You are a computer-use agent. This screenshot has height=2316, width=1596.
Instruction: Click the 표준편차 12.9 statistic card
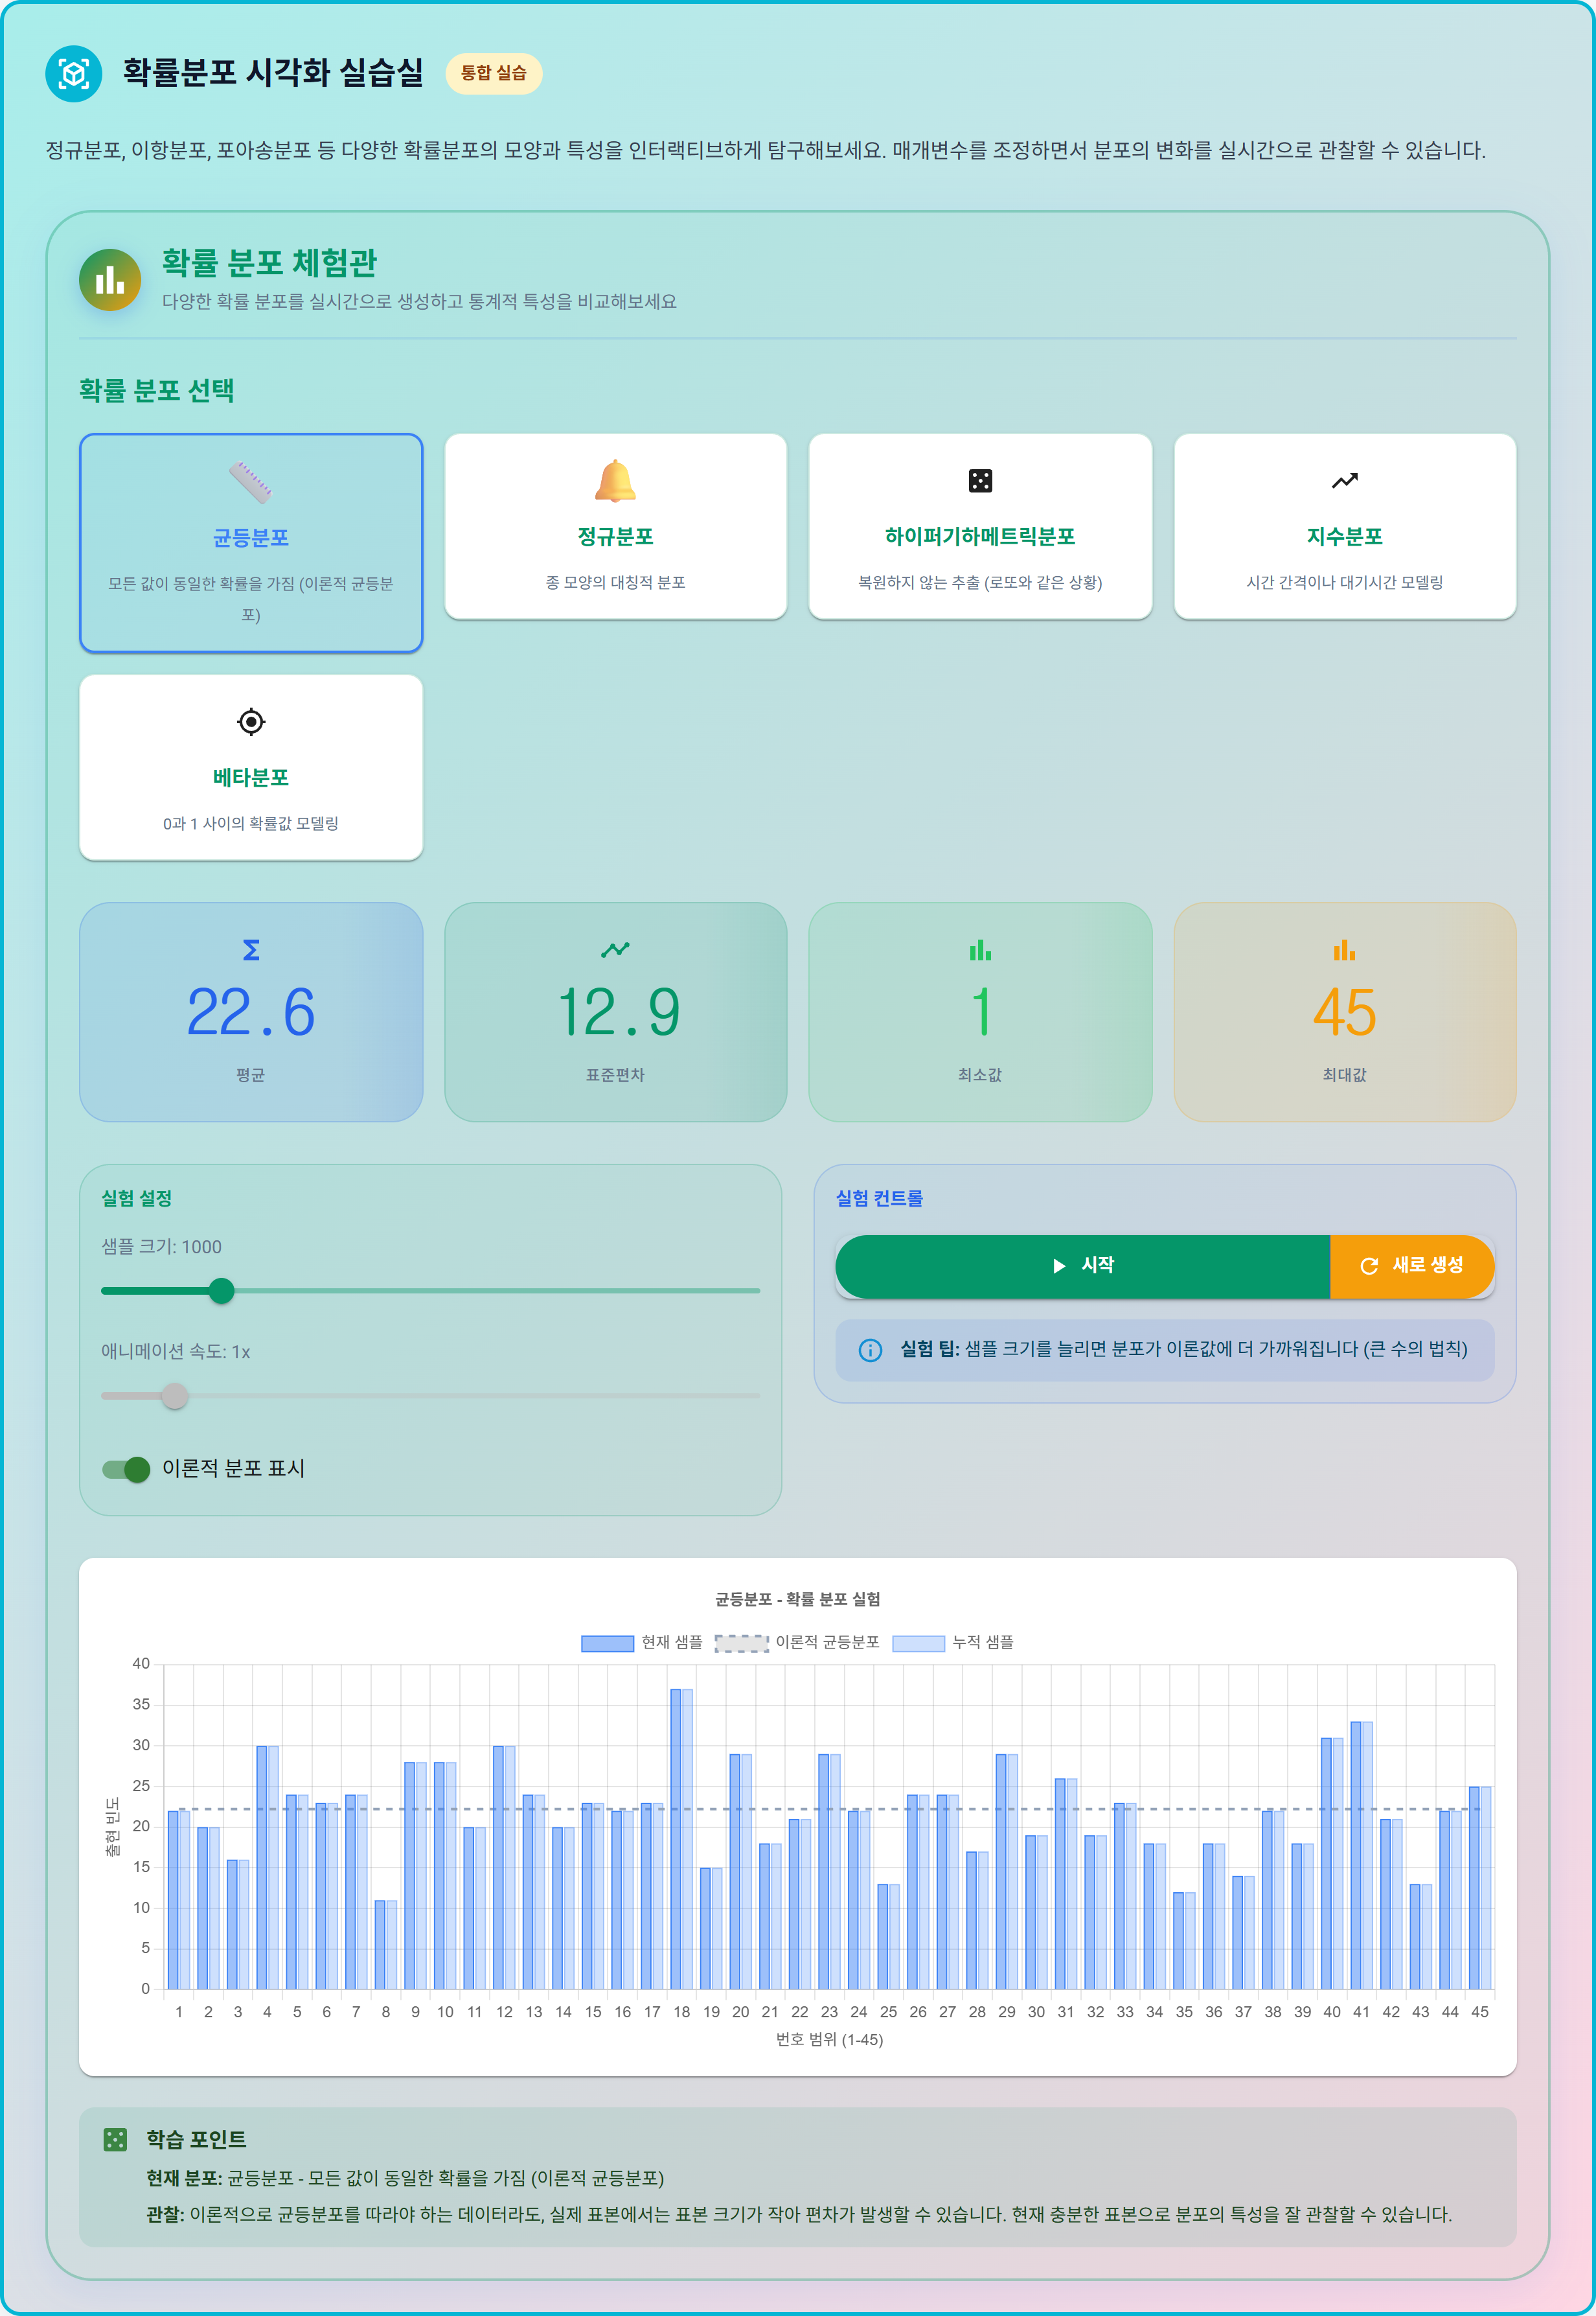(x=615, y=1012)
